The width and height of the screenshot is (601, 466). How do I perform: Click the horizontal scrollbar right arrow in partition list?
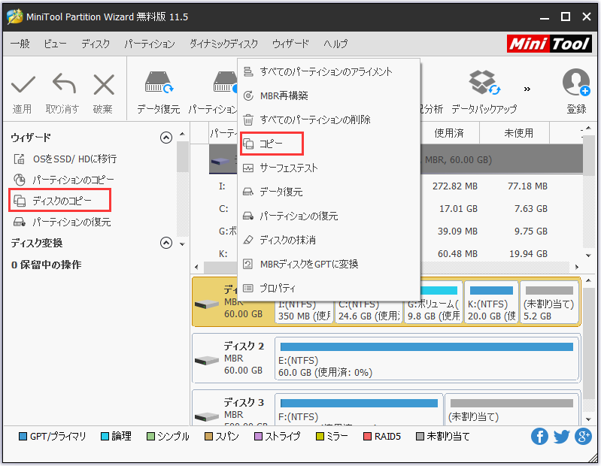point(577,267)
